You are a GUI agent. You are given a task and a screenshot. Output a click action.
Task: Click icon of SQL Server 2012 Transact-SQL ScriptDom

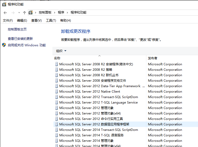point(56,97)
